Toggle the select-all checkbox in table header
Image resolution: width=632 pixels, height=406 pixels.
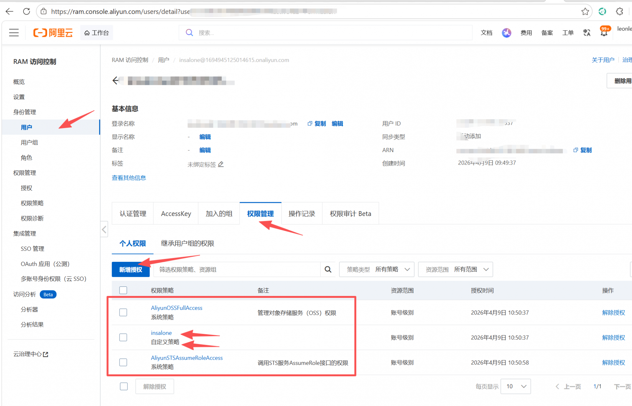[123, 290]
